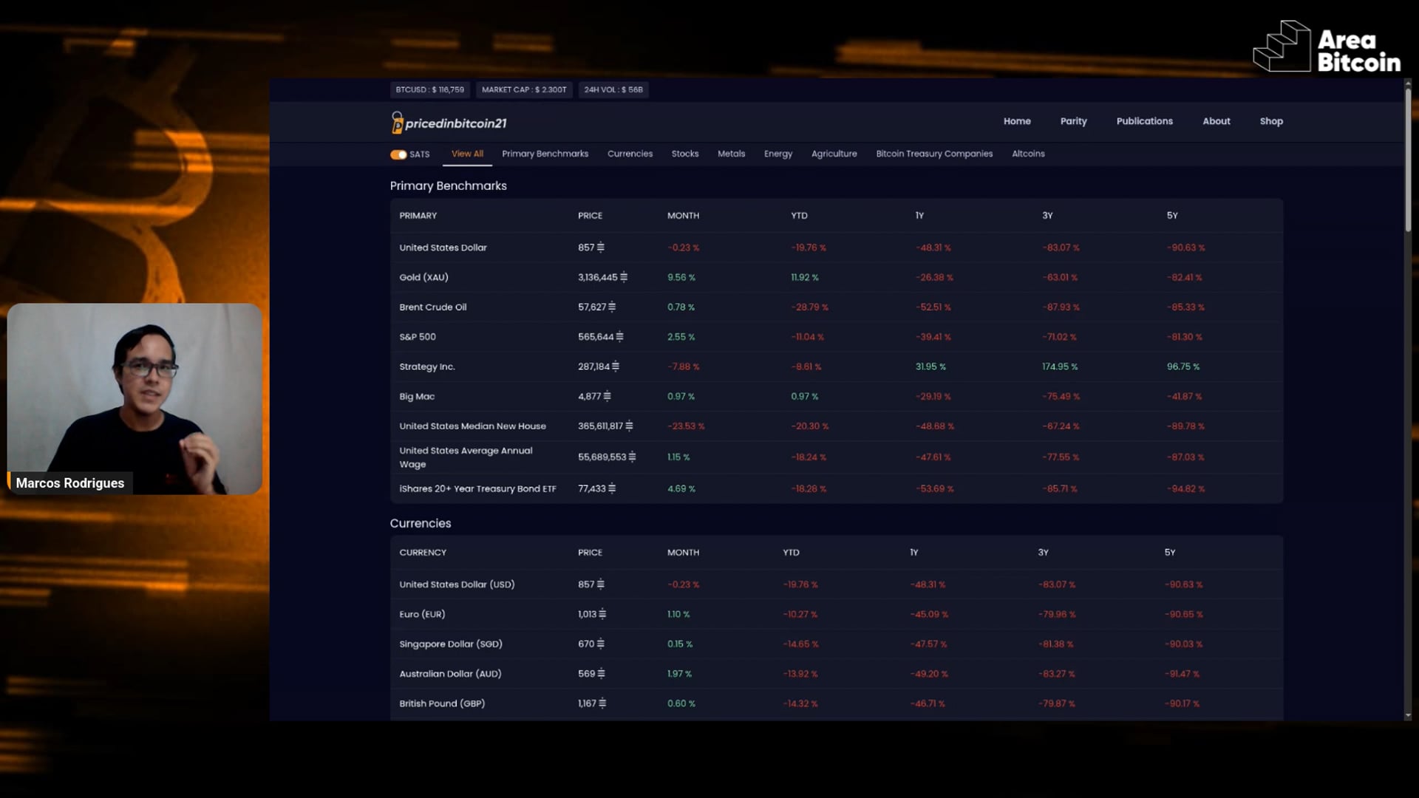Click the Marcos Rodrigues webcam thumbnail

135,398
